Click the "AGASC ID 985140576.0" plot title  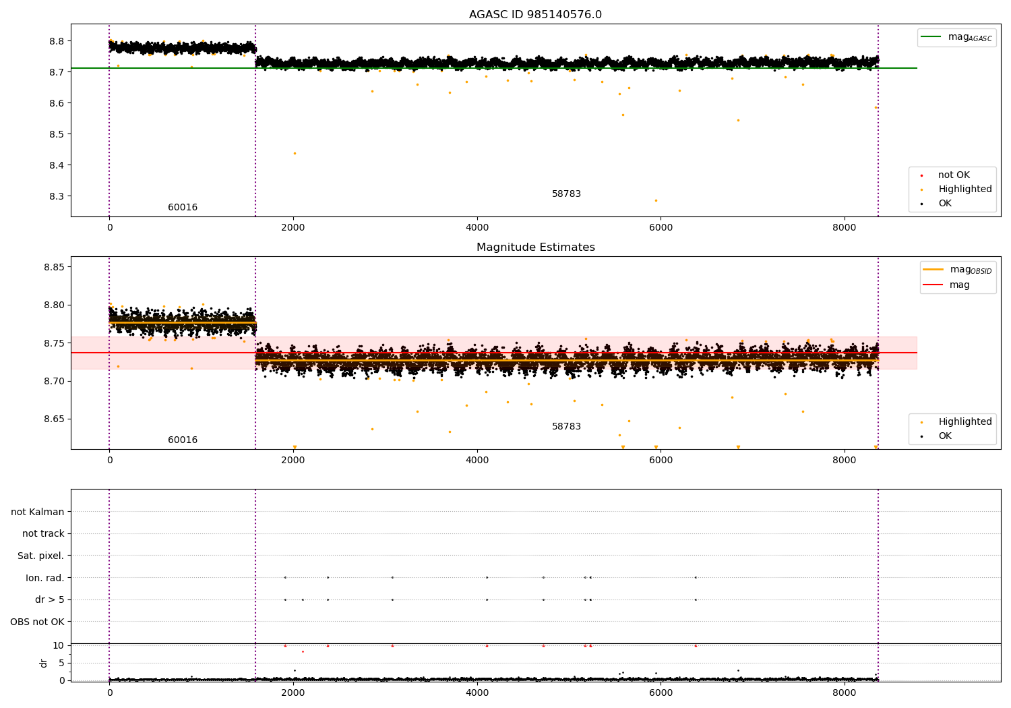[x=535, y=15]
